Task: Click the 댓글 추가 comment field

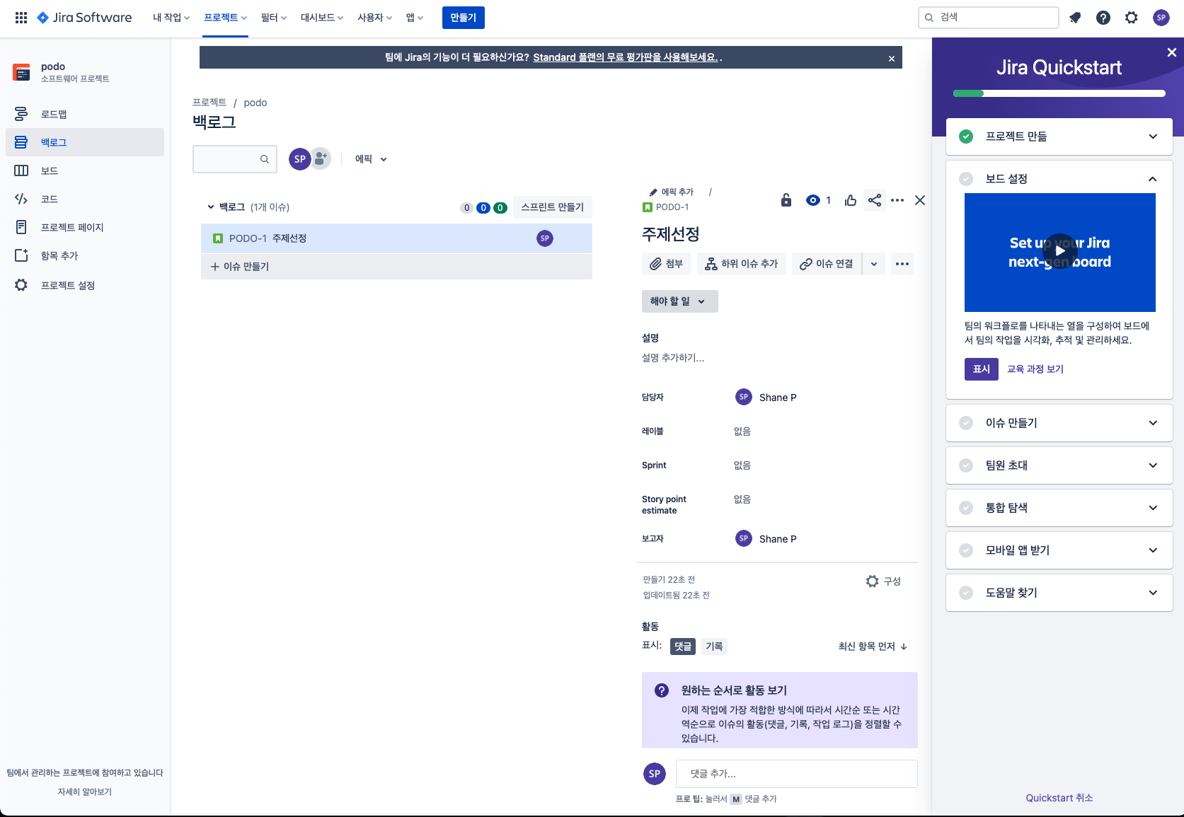Action: pyautogui.click(x=797, y=774)
